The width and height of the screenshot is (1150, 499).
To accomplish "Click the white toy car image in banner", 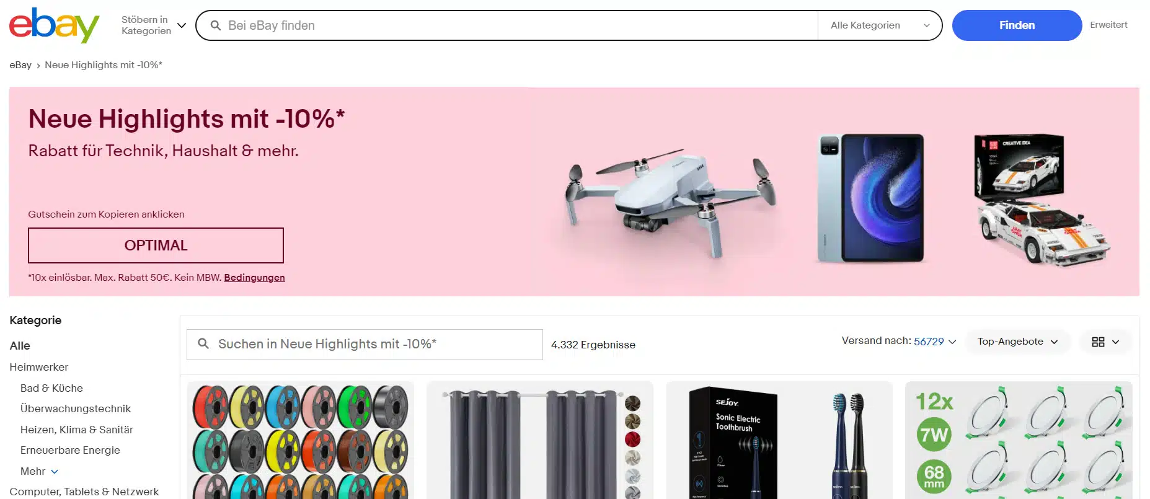I will point(1042,200).
